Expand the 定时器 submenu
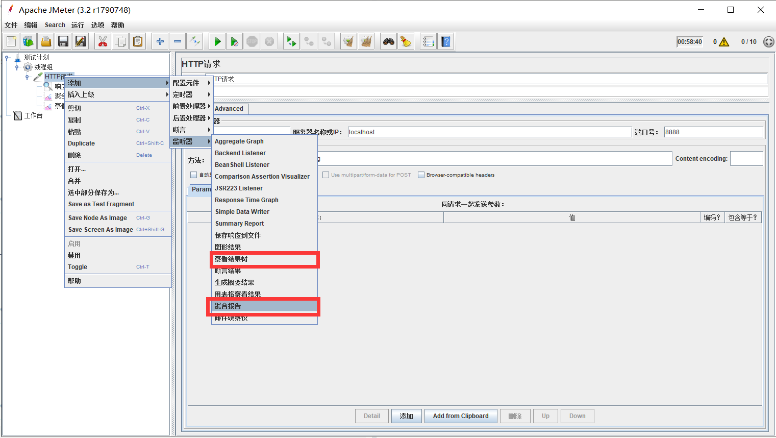 point(191,94)
